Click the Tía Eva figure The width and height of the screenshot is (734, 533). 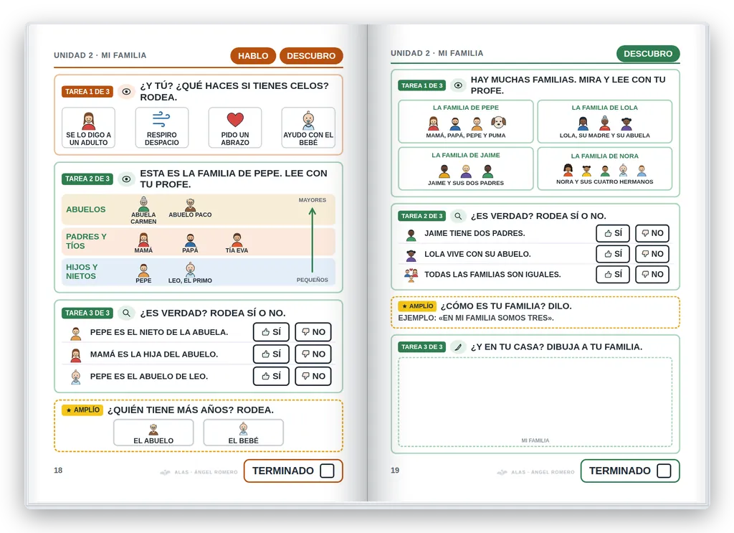click(237, 240)
